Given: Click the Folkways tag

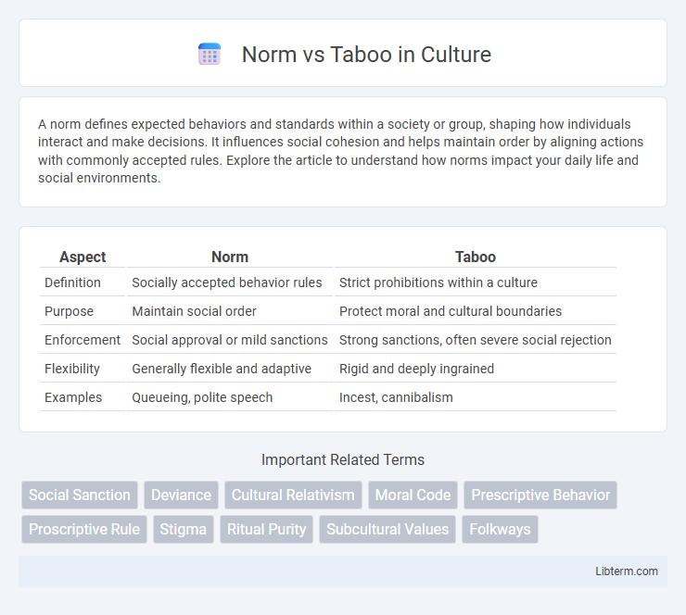Looking at the screenshot, I should [x=500, y=529].
